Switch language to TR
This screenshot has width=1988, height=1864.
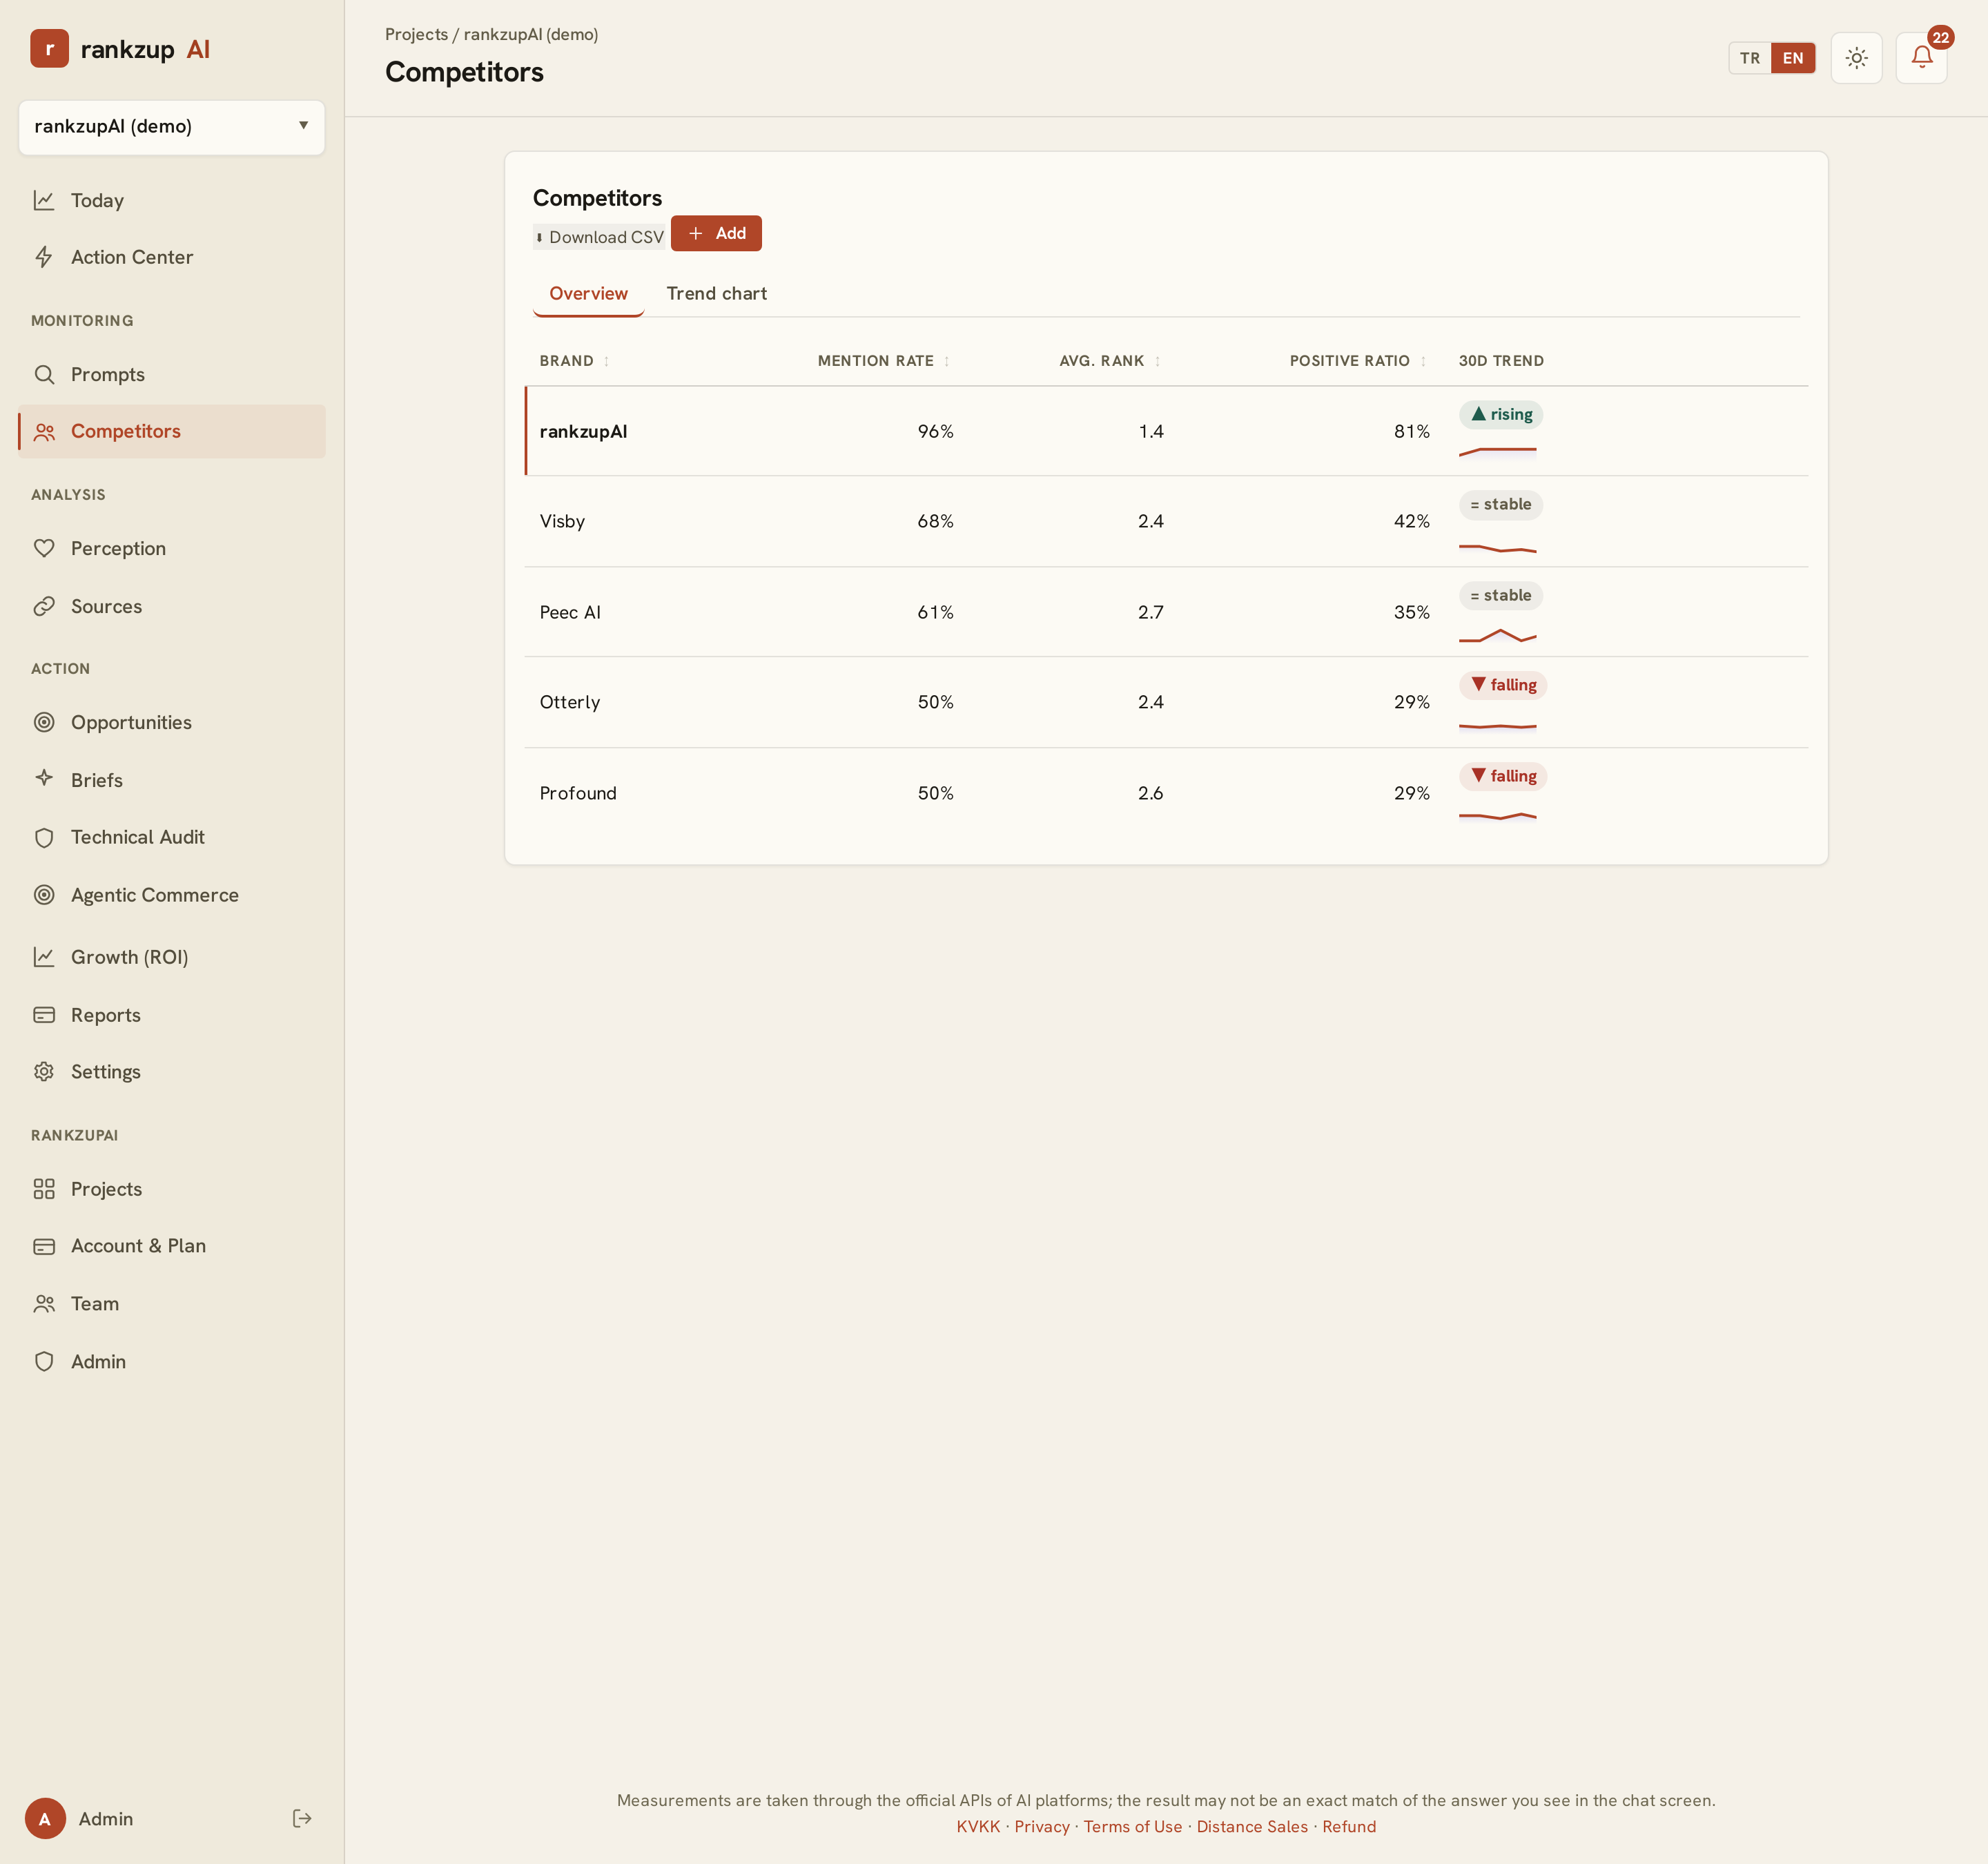1750,58
